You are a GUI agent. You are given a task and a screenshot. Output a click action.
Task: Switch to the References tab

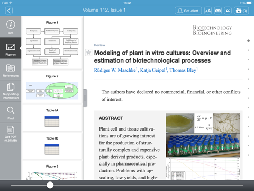point(11,70)
